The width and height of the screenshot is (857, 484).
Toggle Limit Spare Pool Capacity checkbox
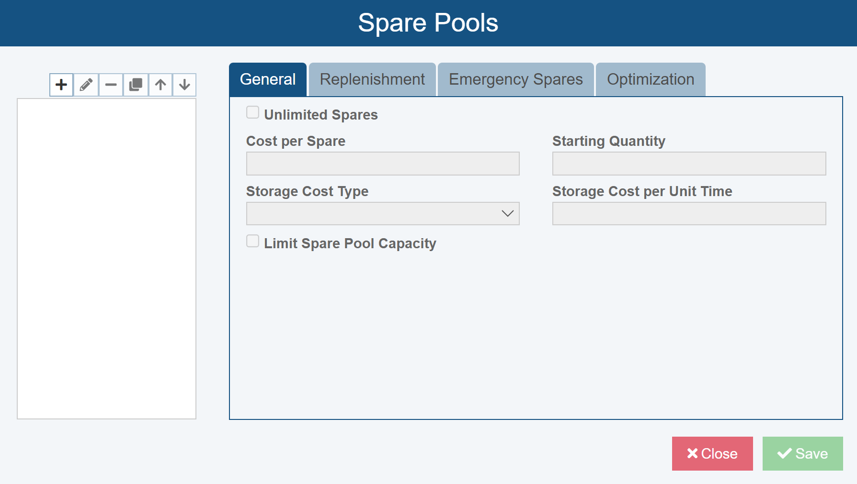pyautogui.click(x=252, y=241)
